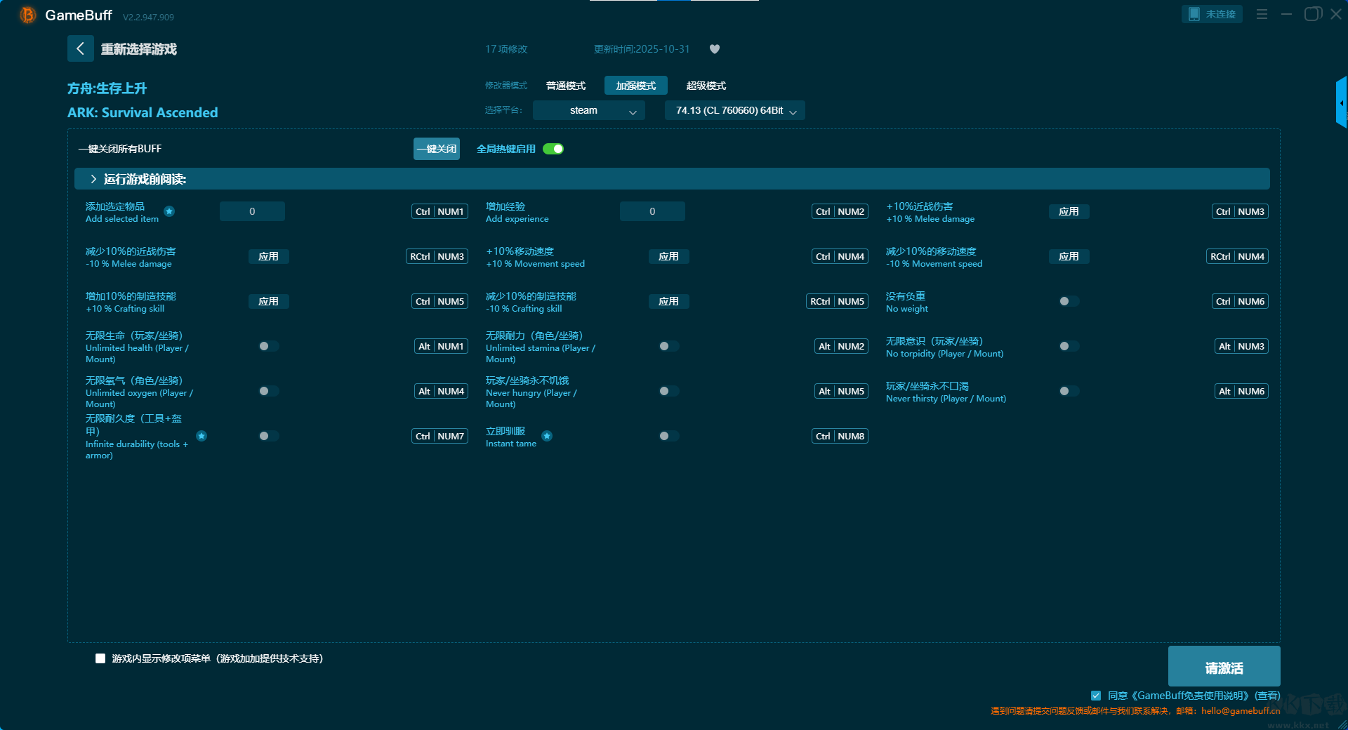
Task: Click the star icon beside Add selected item
Action: (169, 211)
